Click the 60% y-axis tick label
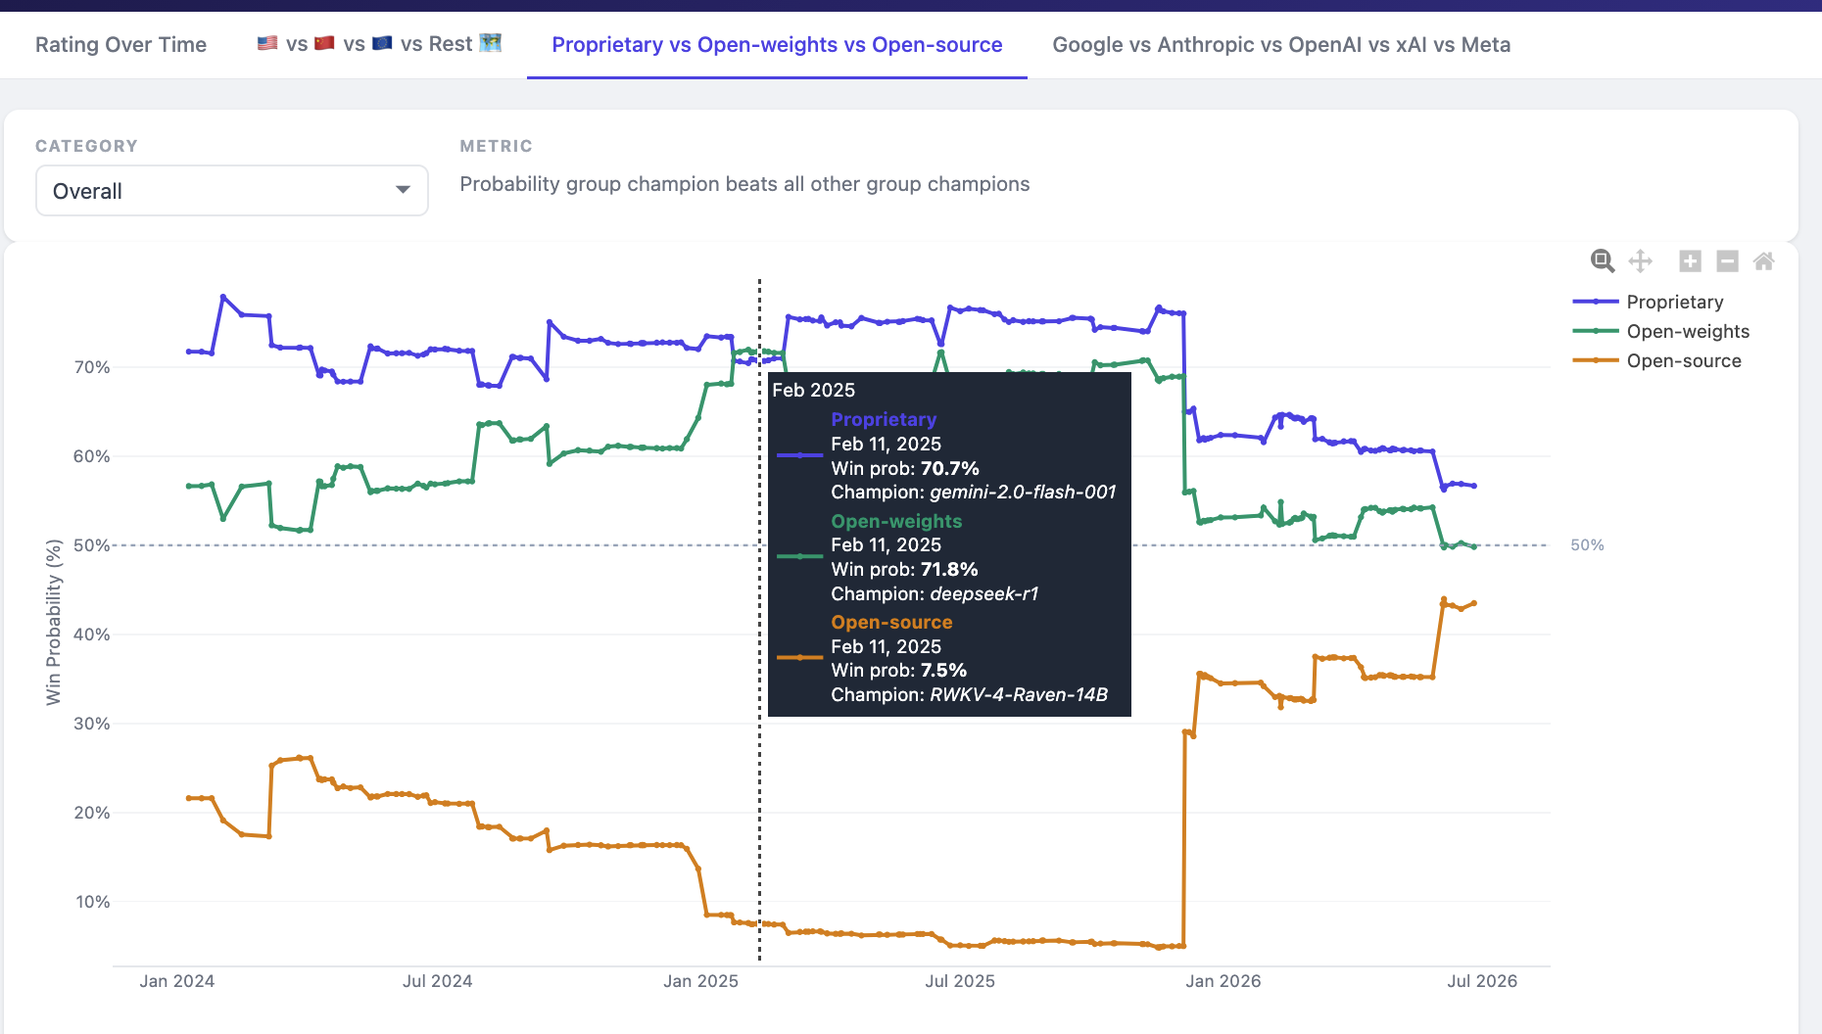The image size is (1822, 1034). [92, 456]
